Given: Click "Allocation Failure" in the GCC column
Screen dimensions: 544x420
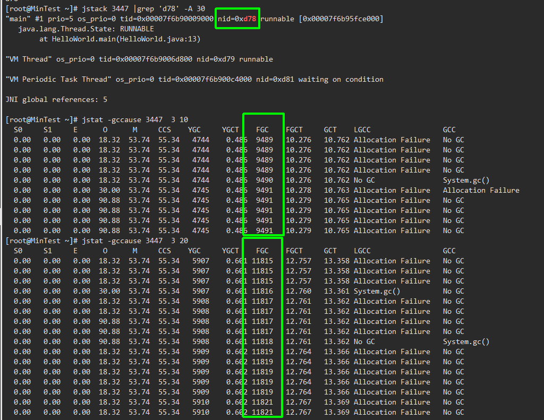Looking at the screenshot, I should (x=481, y=191).
